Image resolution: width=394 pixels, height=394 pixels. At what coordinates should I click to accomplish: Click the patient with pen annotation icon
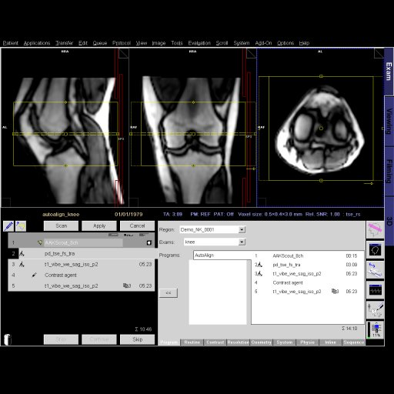pyautogui.click(x=375, y=310)
